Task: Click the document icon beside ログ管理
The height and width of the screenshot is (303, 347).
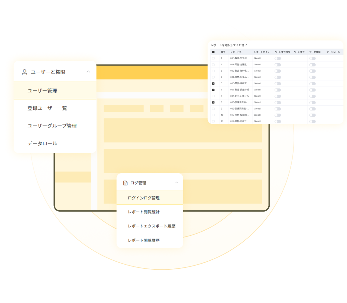Action: [x=125, y=183]
